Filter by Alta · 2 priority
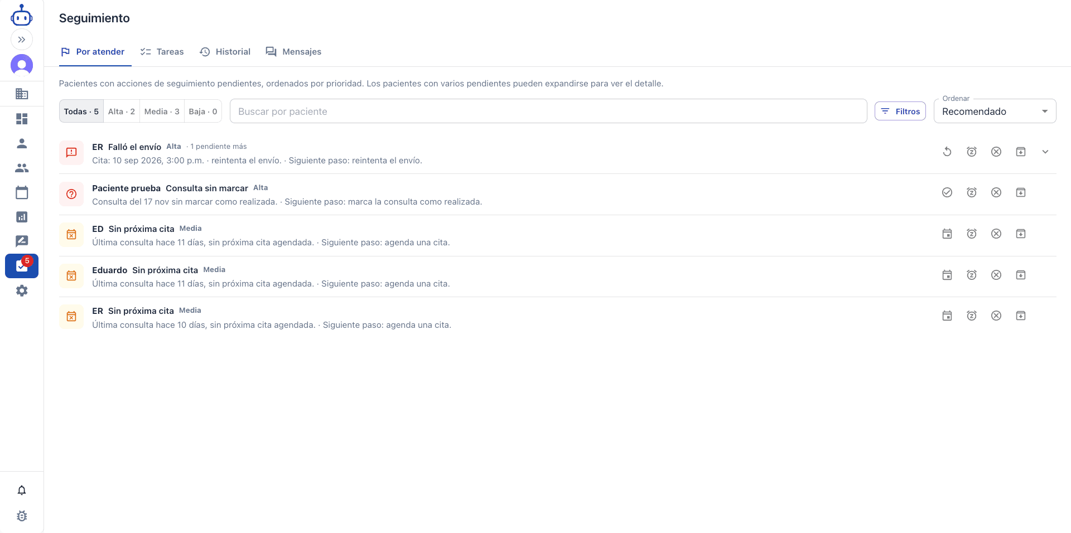1071x533 pixels. click(x=122, y=112)
